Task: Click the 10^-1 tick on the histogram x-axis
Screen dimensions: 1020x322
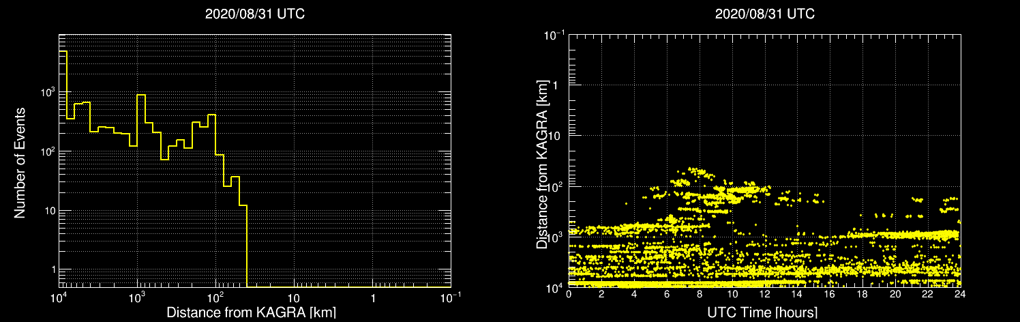Action: click(x=451, y=297)
